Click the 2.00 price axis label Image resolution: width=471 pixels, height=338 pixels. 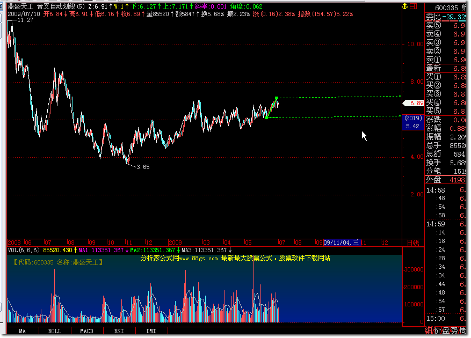[417, 195]
